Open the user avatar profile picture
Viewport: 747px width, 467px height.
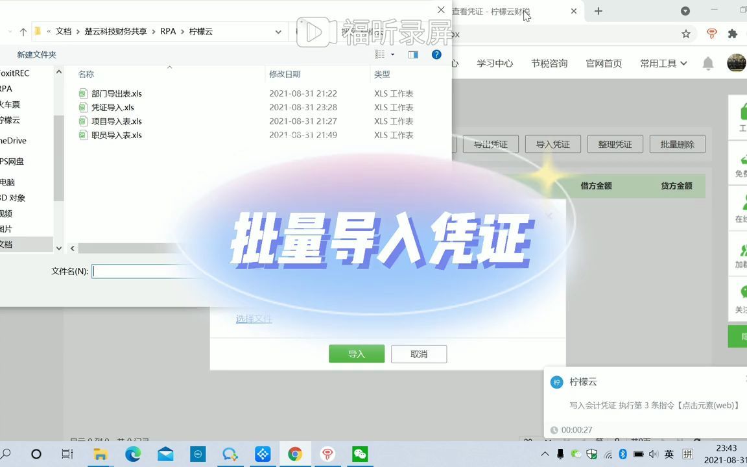736,62
